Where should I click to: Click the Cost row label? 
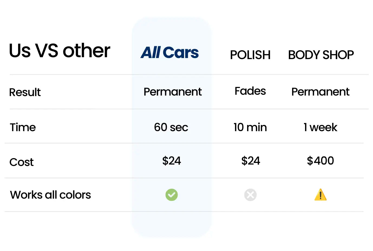(x=22, y=162)
